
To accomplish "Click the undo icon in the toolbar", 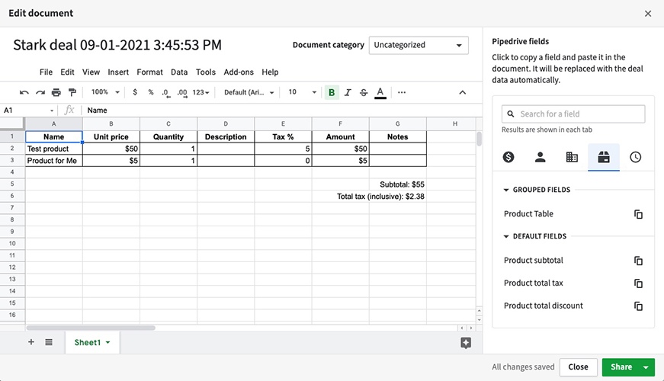I will pos(24,92).
